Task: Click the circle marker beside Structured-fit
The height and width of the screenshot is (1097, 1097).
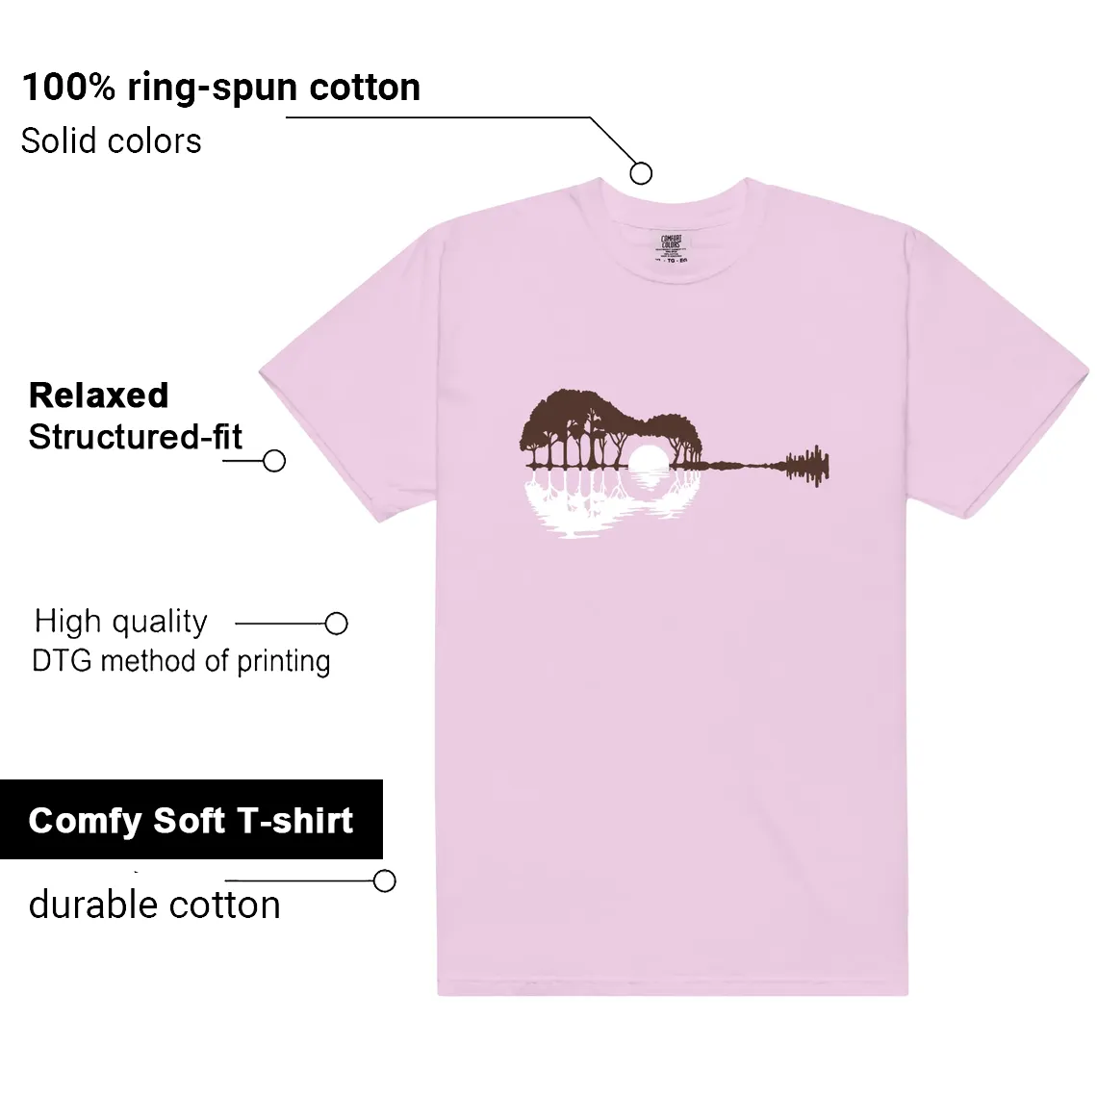Action: point(274,461)
